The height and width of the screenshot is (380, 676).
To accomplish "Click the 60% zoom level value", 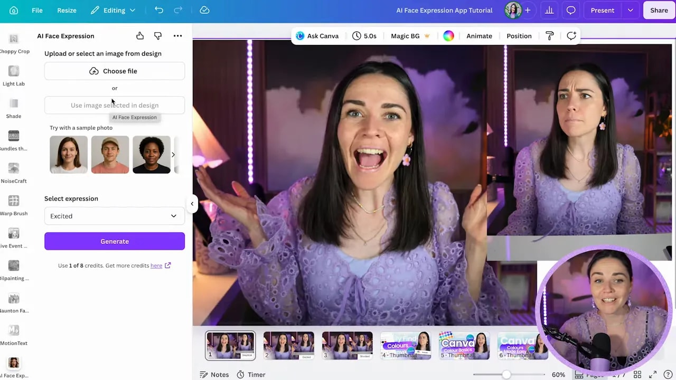I will coord(558,375).
